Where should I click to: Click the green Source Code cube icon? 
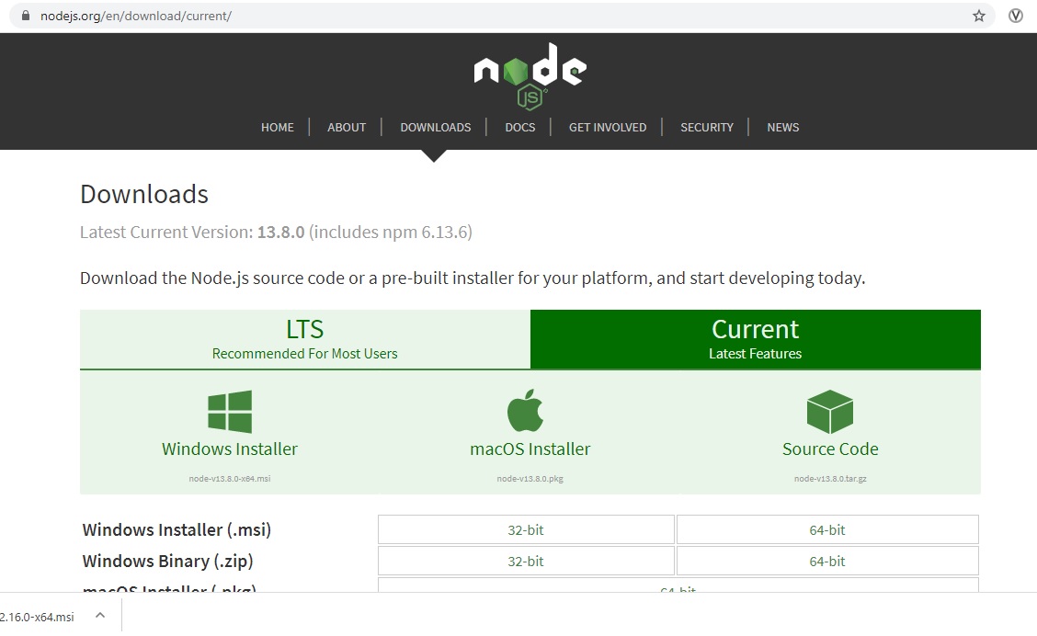[830, 411]
